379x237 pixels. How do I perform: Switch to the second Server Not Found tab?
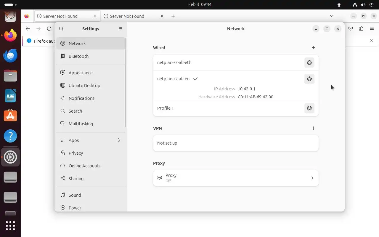(x=130, y=16)
